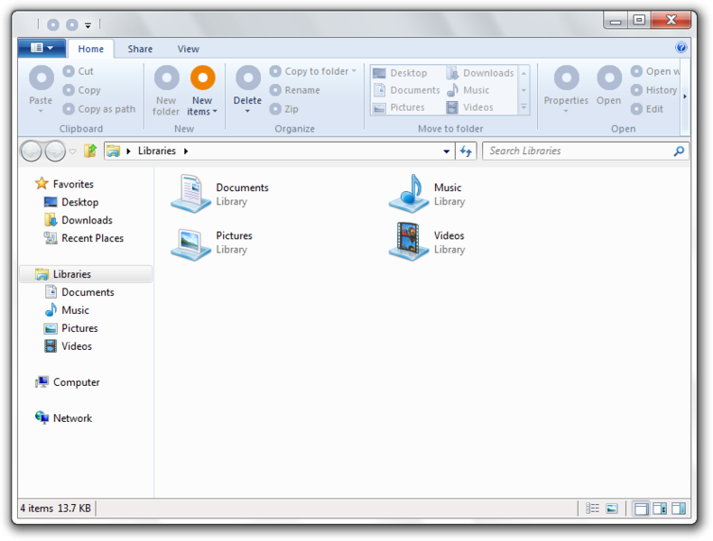Screen dimensions: 713x541
Task: Switch to the Share tab
Action: (x=140, y=49)
